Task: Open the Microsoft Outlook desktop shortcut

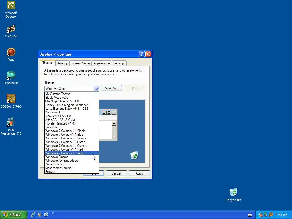Action: 11,10
